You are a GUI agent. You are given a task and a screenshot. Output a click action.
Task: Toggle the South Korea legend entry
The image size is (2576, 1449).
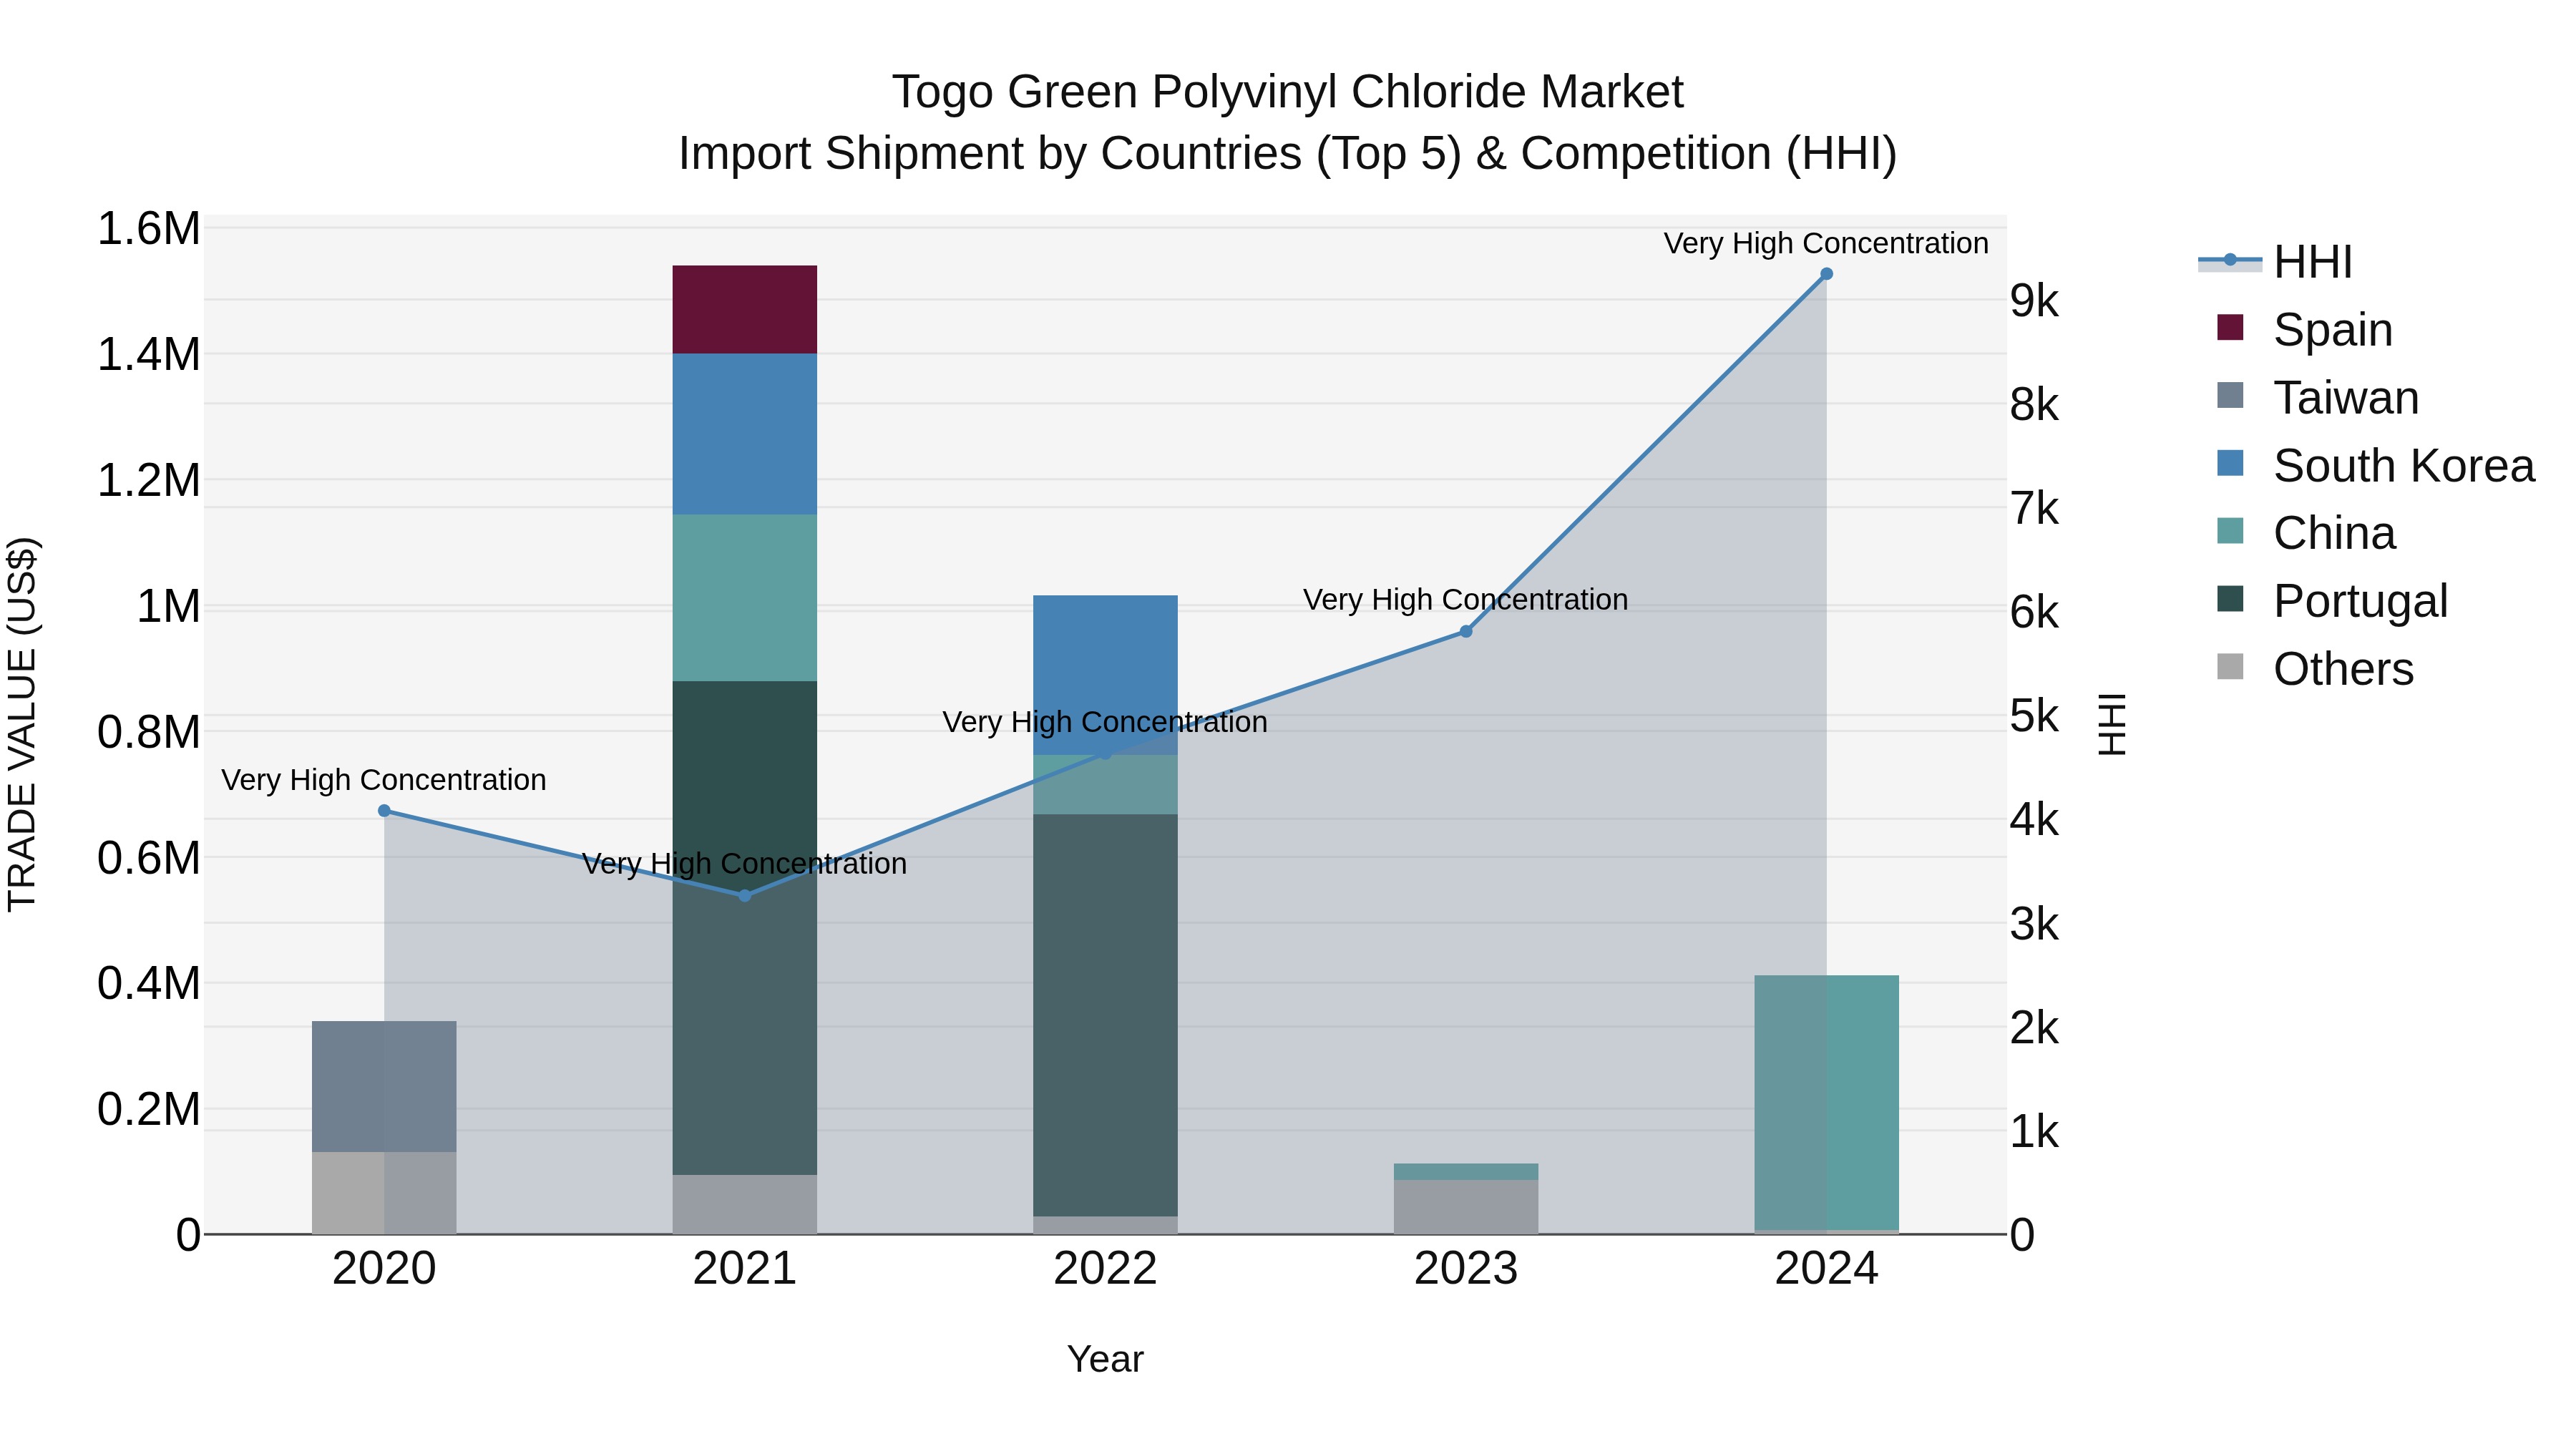pos(2376,465)
